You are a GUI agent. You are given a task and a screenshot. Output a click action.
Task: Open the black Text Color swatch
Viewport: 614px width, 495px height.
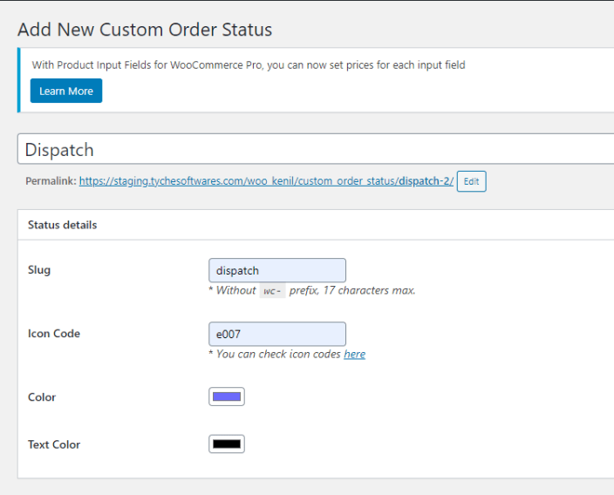click(x=227, y=444)
